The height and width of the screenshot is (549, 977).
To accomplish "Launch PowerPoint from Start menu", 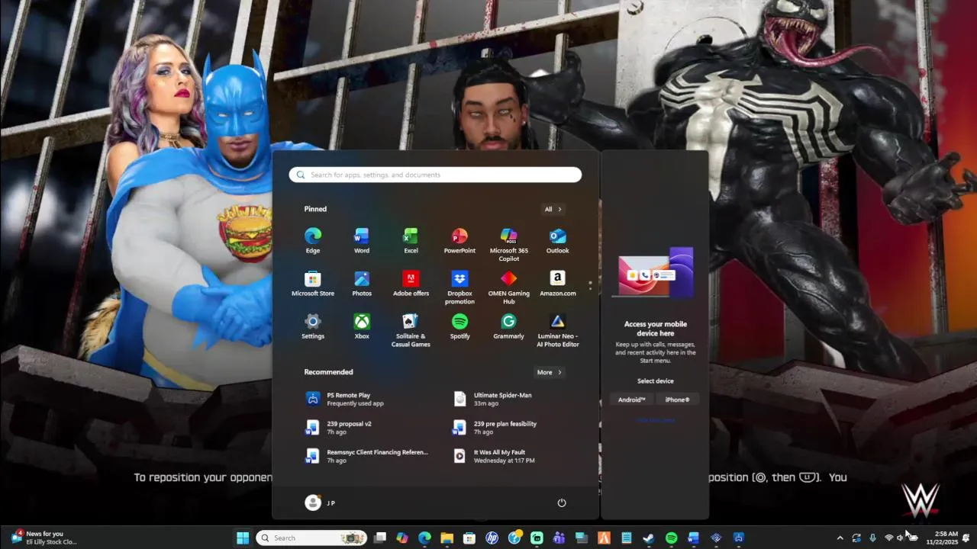I will [459, 240].
